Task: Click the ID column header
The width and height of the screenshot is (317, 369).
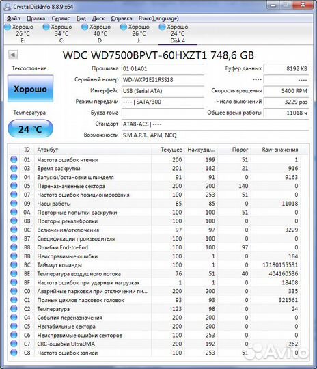Action: coord(27,150)
